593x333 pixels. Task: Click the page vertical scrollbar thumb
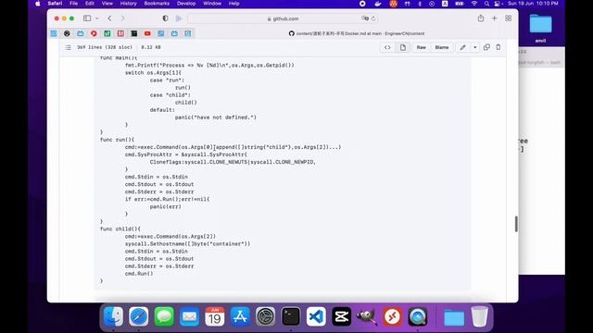tap(516, 224)
